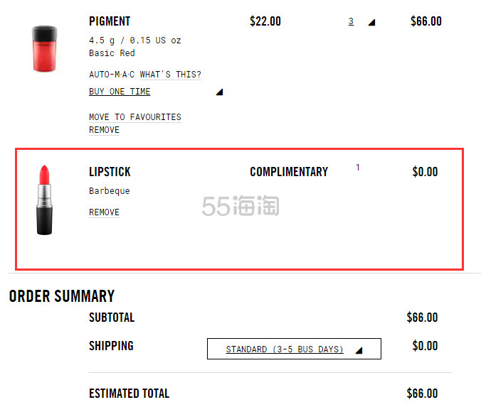Click the arrow beside BUY ONE TIME
The width and height of the screenshot is (481, 412).
(x=220, y=92)
